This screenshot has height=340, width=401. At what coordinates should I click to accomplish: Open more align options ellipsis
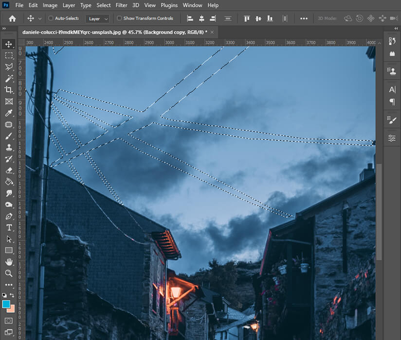point(304,18)
